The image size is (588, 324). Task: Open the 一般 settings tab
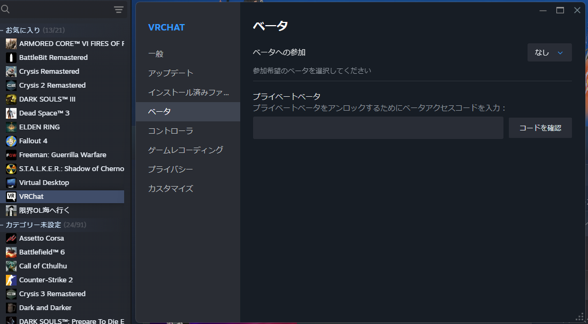[x=188, y=53]
